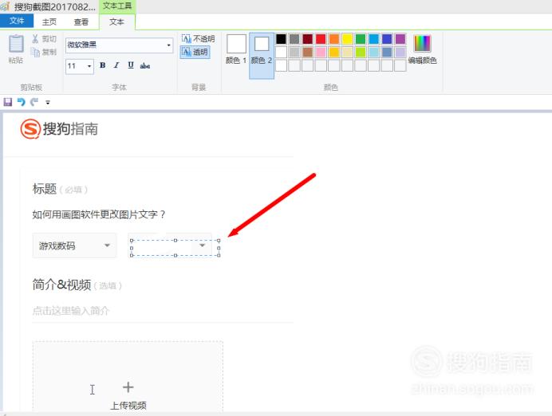The image size is (552, 416).
Task: Select Color 2 (颜色 2) box
Action: coord(262,56)
